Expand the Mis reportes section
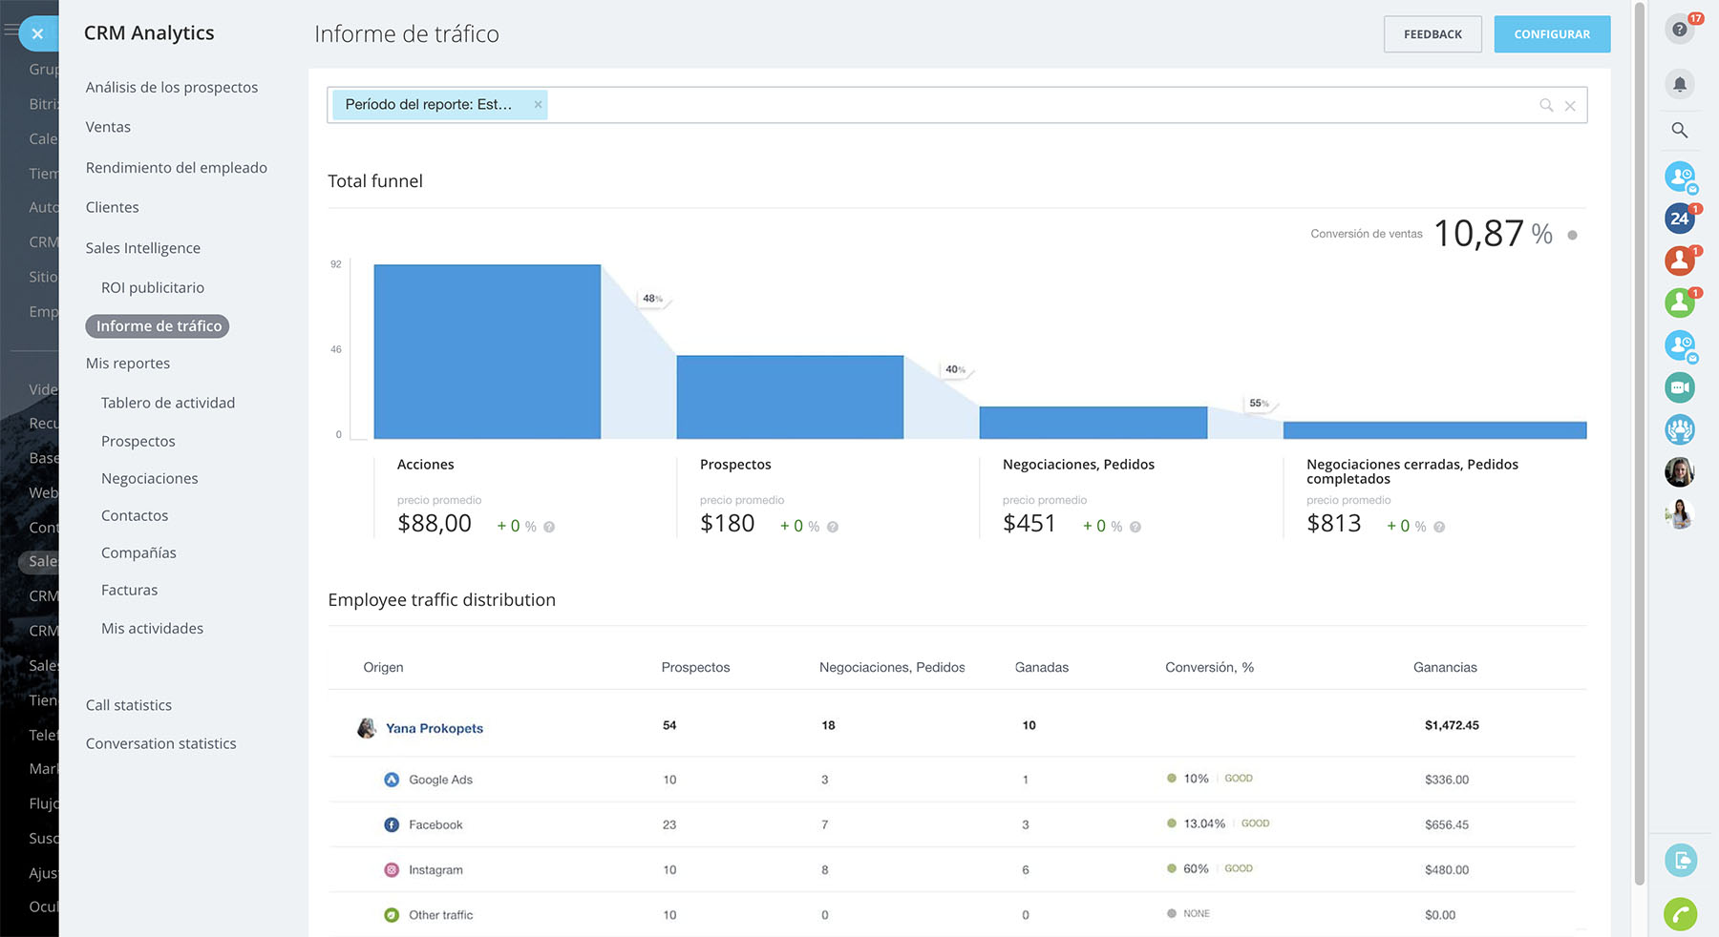 click(128, 364)
